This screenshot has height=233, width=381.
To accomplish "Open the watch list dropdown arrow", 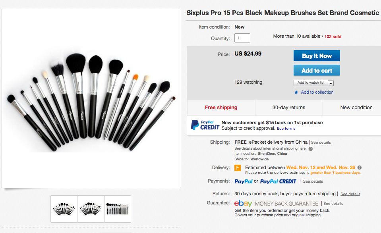I will (331, 83).
